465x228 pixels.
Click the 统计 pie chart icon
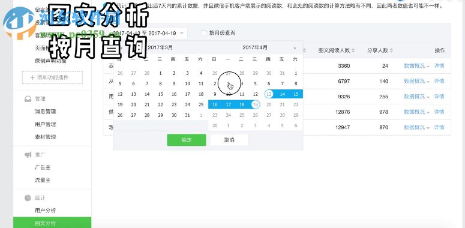pyautogui.click(x=28, y=198)
